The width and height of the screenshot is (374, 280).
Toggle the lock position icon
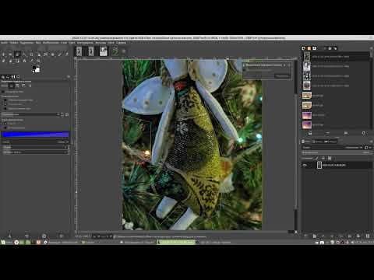(323, 158)
